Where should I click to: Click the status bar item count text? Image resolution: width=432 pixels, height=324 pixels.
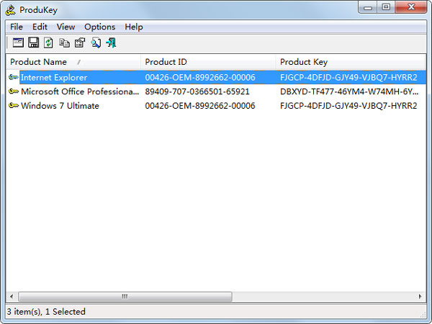(46, 312)
